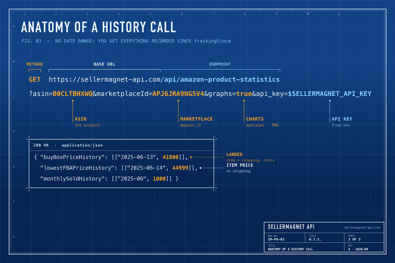This screenshot has height=263, width=395.
Task: Open the sellermagnet-api.com link in title block
Action: coord(362,228)
